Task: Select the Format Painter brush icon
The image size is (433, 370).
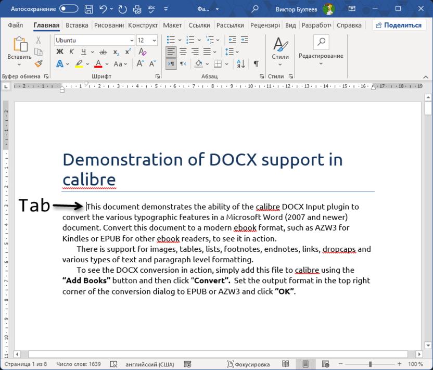Action: pos(39,63)
